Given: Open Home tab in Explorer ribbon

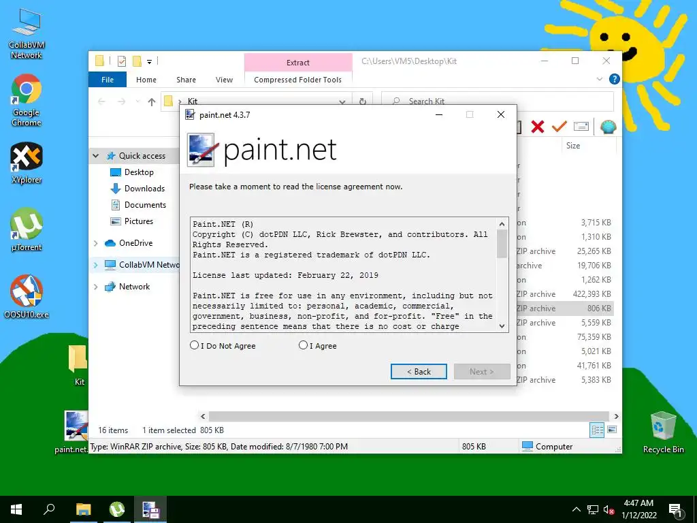Looking at the screenshot, I should (x=146, y=80).
